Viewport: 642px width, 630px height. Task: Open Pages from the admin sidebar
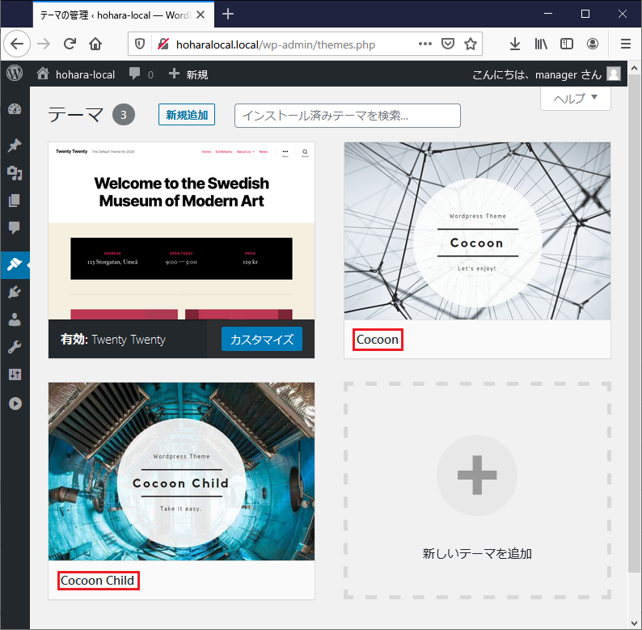[15, 201]
